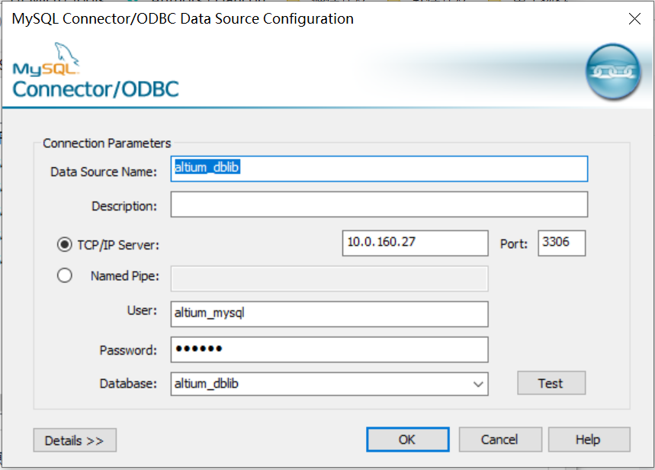Close the ODBC configuration dialog
The height and width of the screenshot is (470, 655).
634,19
